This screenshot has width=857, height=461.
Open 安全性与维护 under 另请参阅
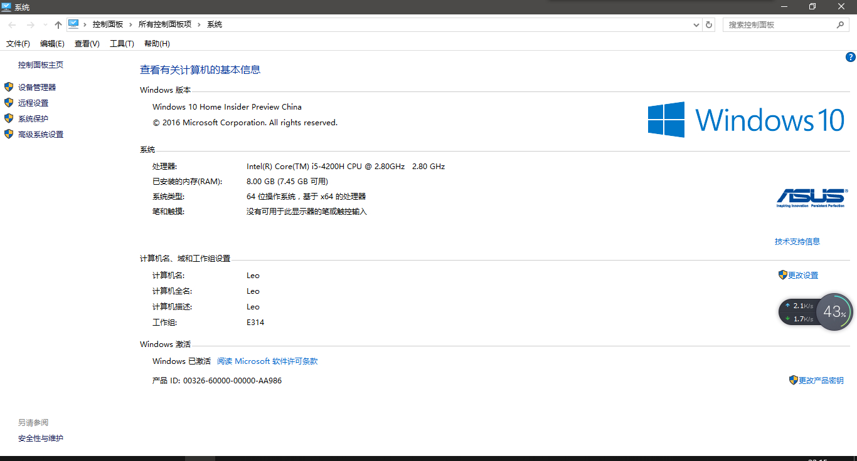[41, 438]
